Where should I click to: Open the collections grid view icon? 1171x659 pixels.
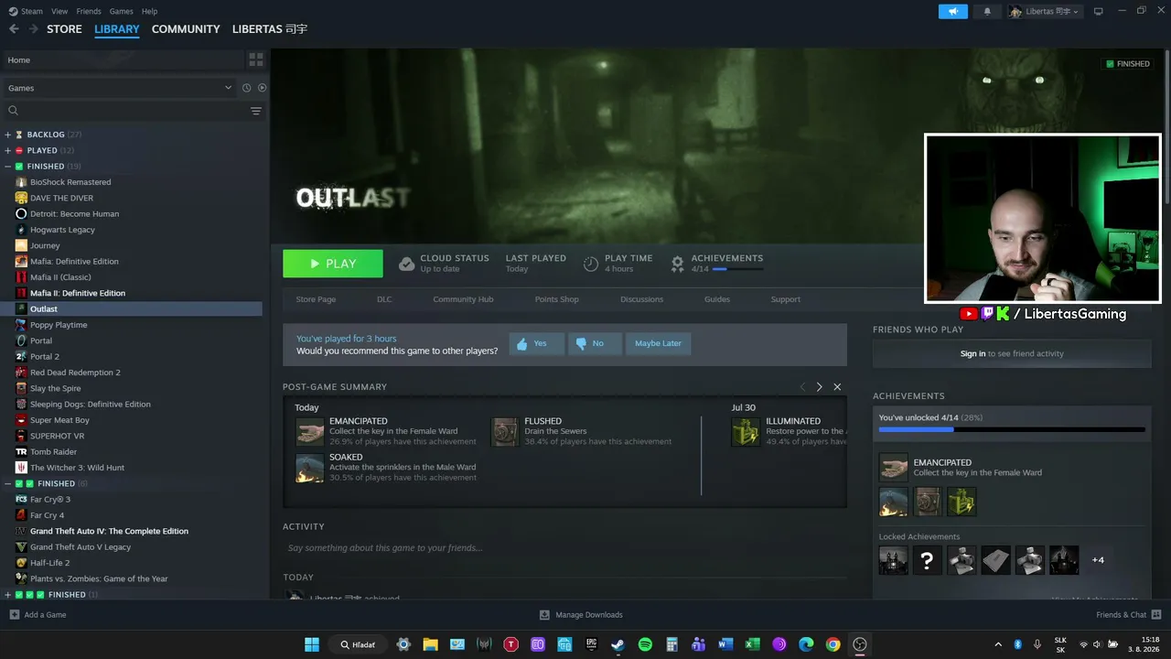click(x=256, y=59)
